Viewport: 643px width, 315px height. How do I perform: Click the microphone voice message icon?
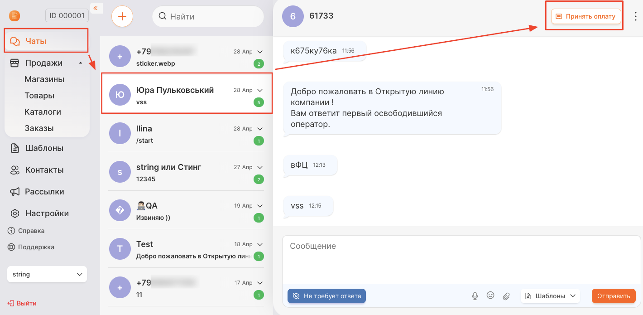tap(475, 296)
